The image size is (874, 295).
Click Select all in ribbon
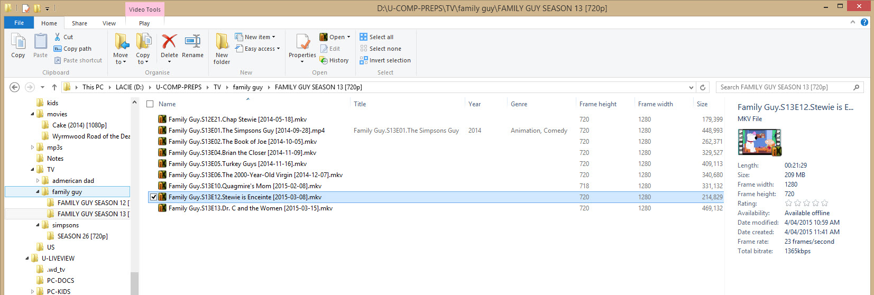[376, 37]
